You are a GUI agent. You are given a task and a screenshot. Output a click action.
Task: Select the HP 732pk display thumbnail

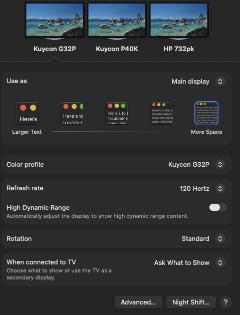pyautogui.click(x=179, y=21)
